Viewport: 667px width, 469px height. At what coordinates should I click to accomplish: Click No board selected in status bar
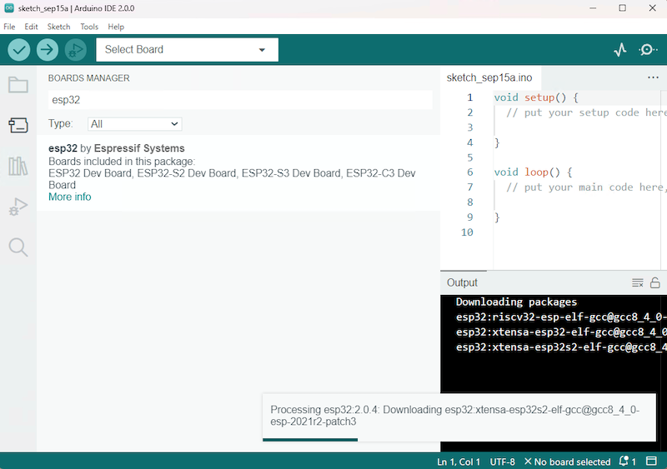[568, 462]
